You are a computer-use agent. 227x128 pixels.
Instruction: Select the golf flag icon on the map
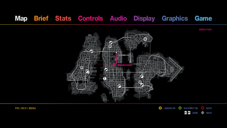click(x=105, y=79)
